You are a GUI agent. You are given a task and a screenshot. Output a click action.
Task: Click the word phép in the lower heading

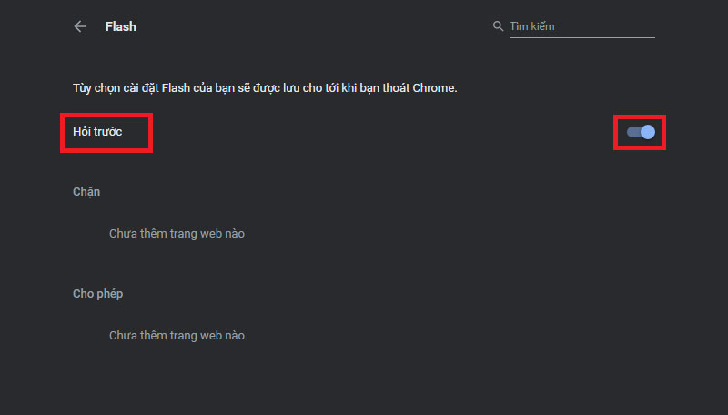pyautogui.click(x=108, y=294)
